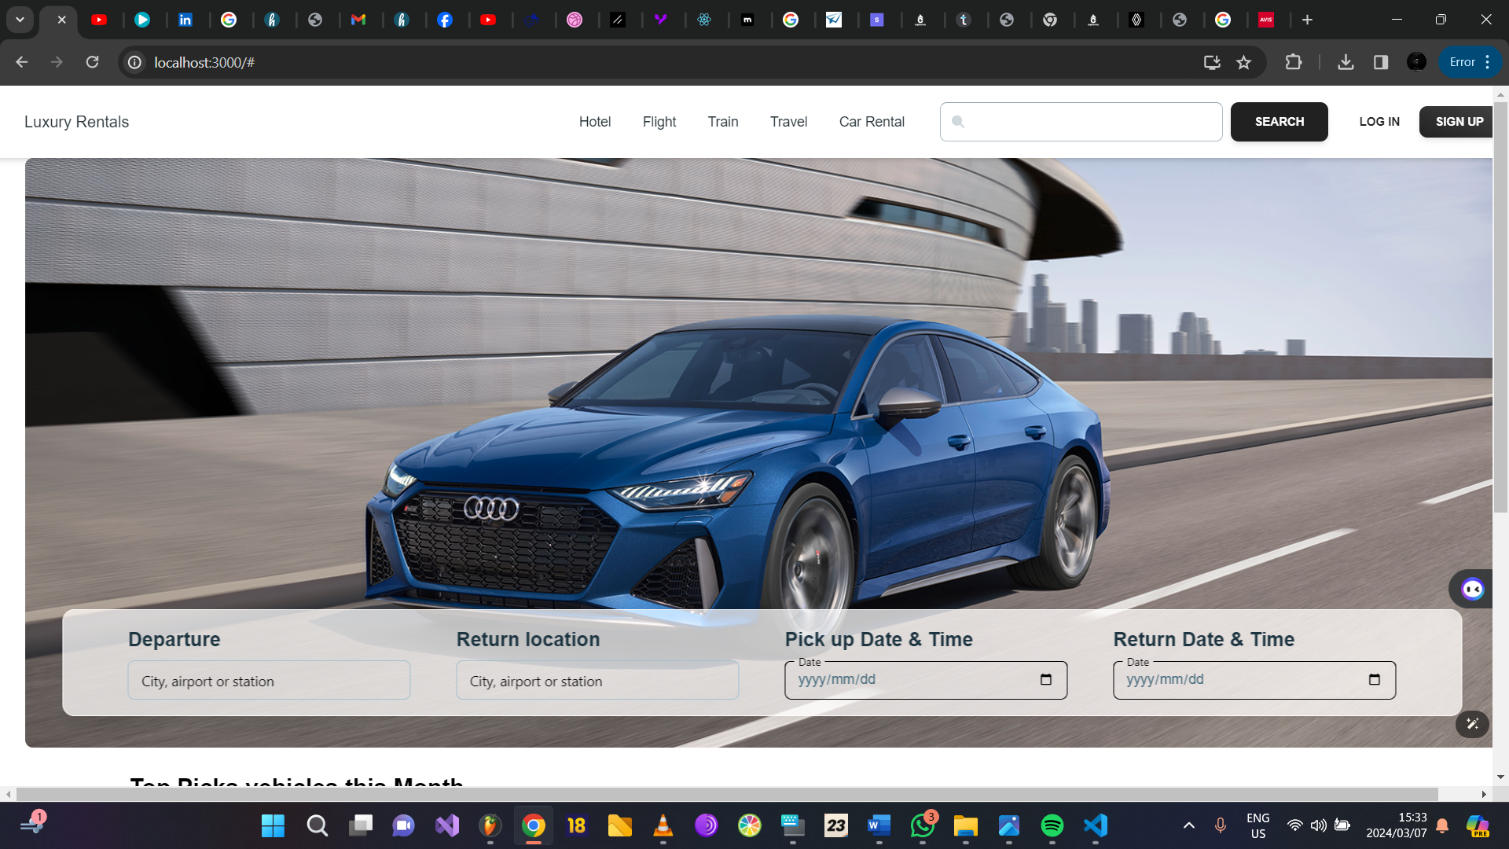Close the current localhost tab
Viewport: 1509px width, 849px height.
tap(61, 20)
